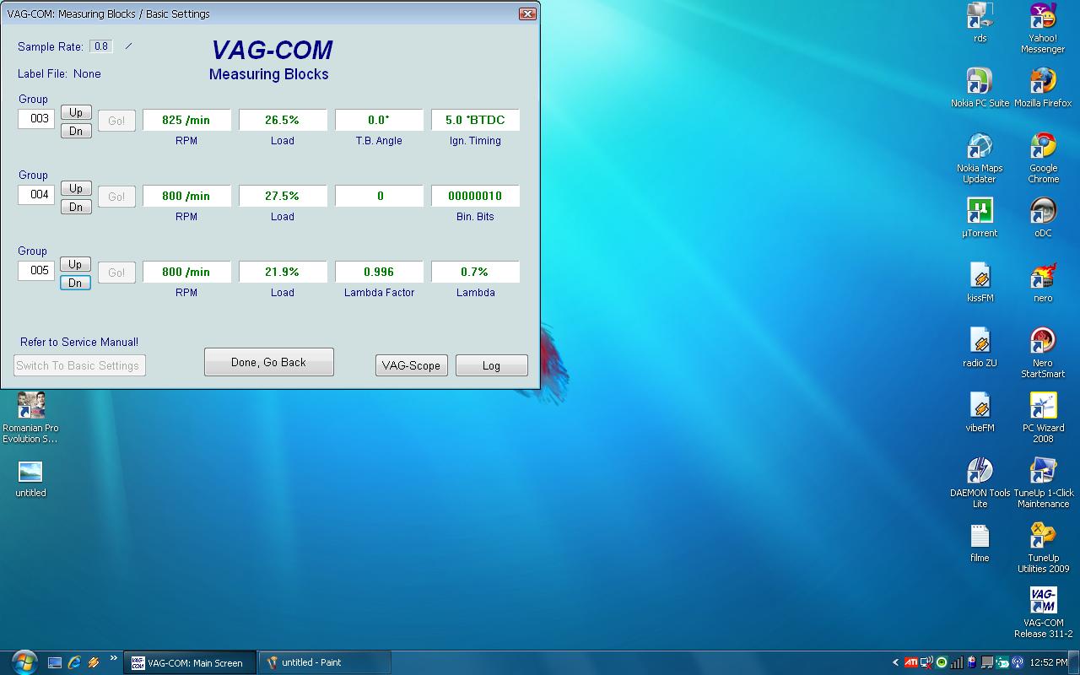The image size is (1080, 675).
Task: Click Go! button for group 005
Action: tap(116, 273)
